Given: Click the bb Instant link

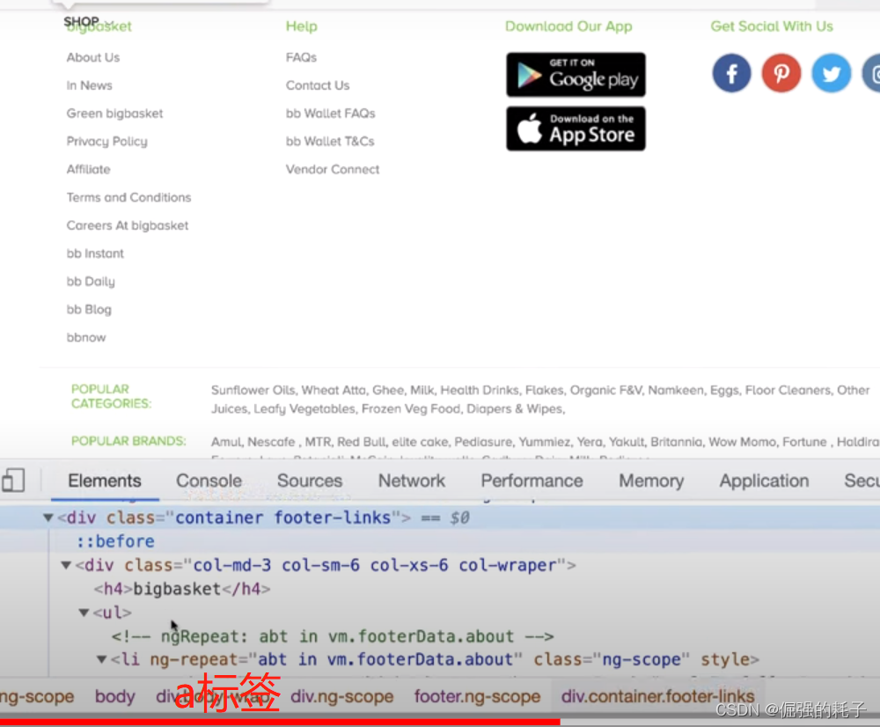Looking at the screenshot, I should pyautogui.click(x=95, y=253).
